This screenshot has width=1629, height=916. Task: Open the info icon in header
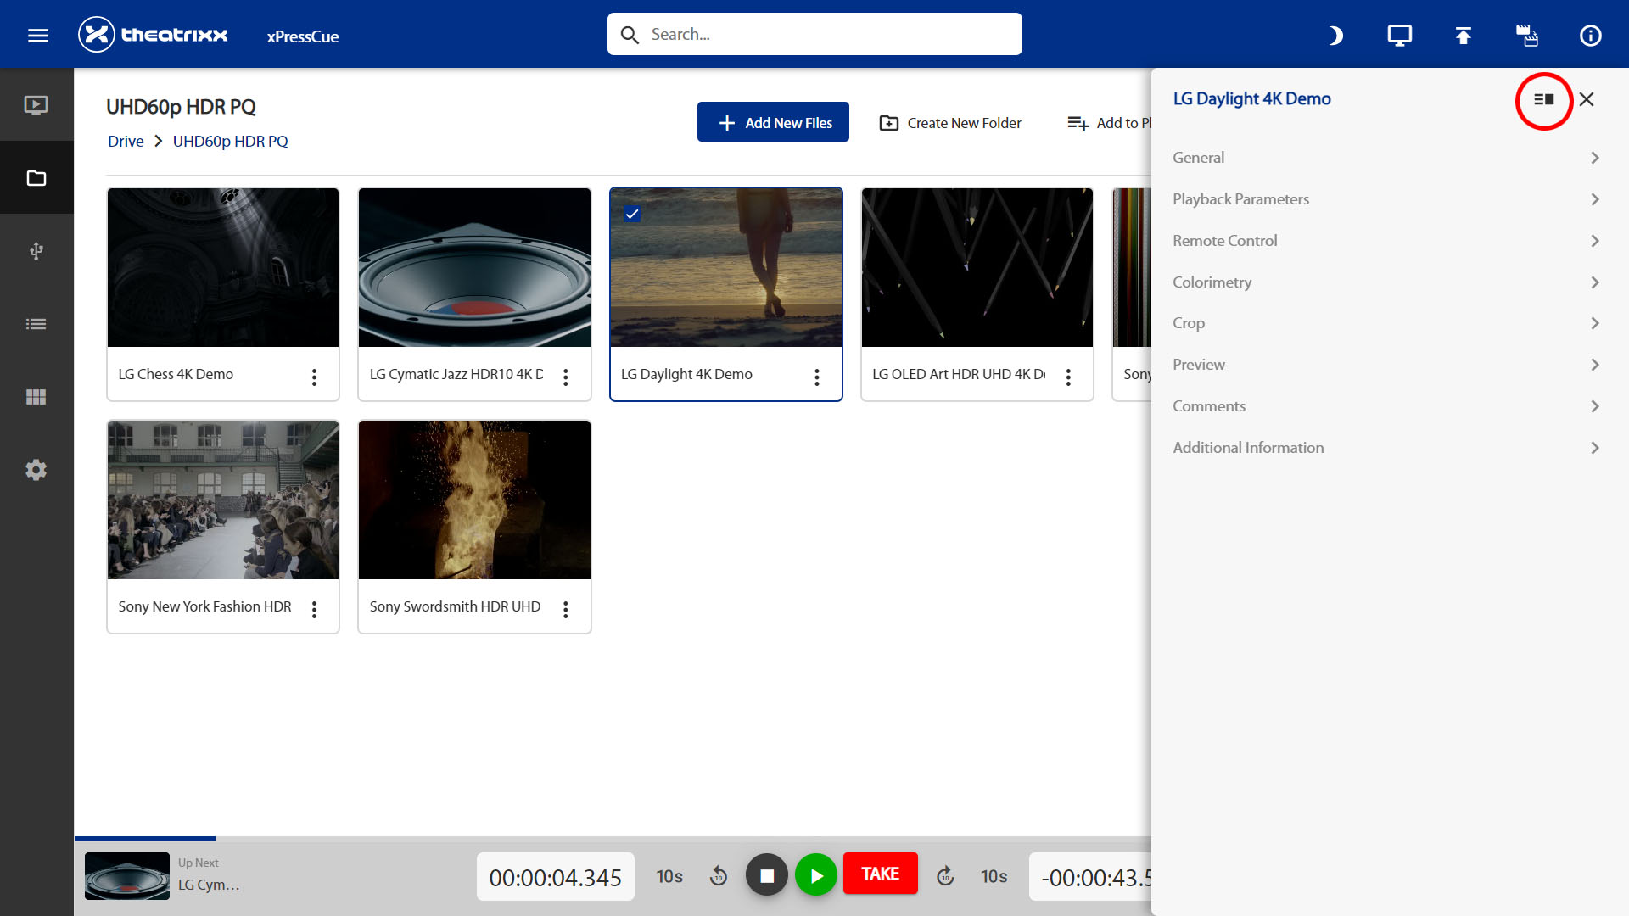pyautogui.click(x=1591, y=35)
